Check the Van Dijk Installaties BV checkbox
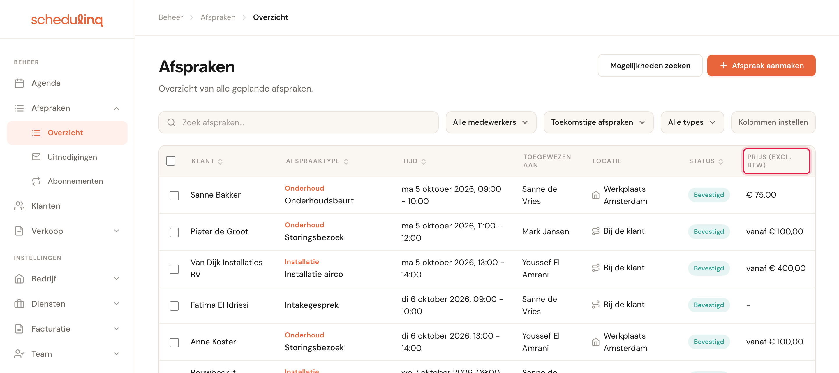Image resolution: width=839 pixels, height=373 pixels. click(174, 269)
